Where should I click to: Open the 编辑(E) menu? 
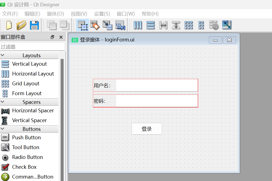click(32, 14)
